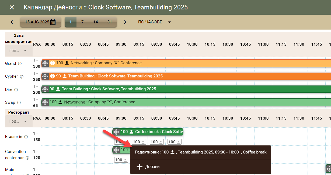Open the filter dropdown under Ресторант

[18, 121]
